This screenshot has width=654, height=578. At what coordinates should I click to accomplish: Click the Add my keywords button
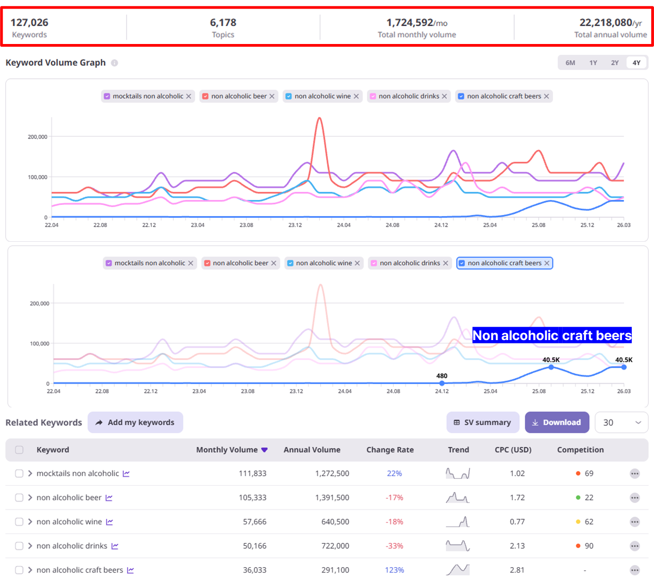135,423
